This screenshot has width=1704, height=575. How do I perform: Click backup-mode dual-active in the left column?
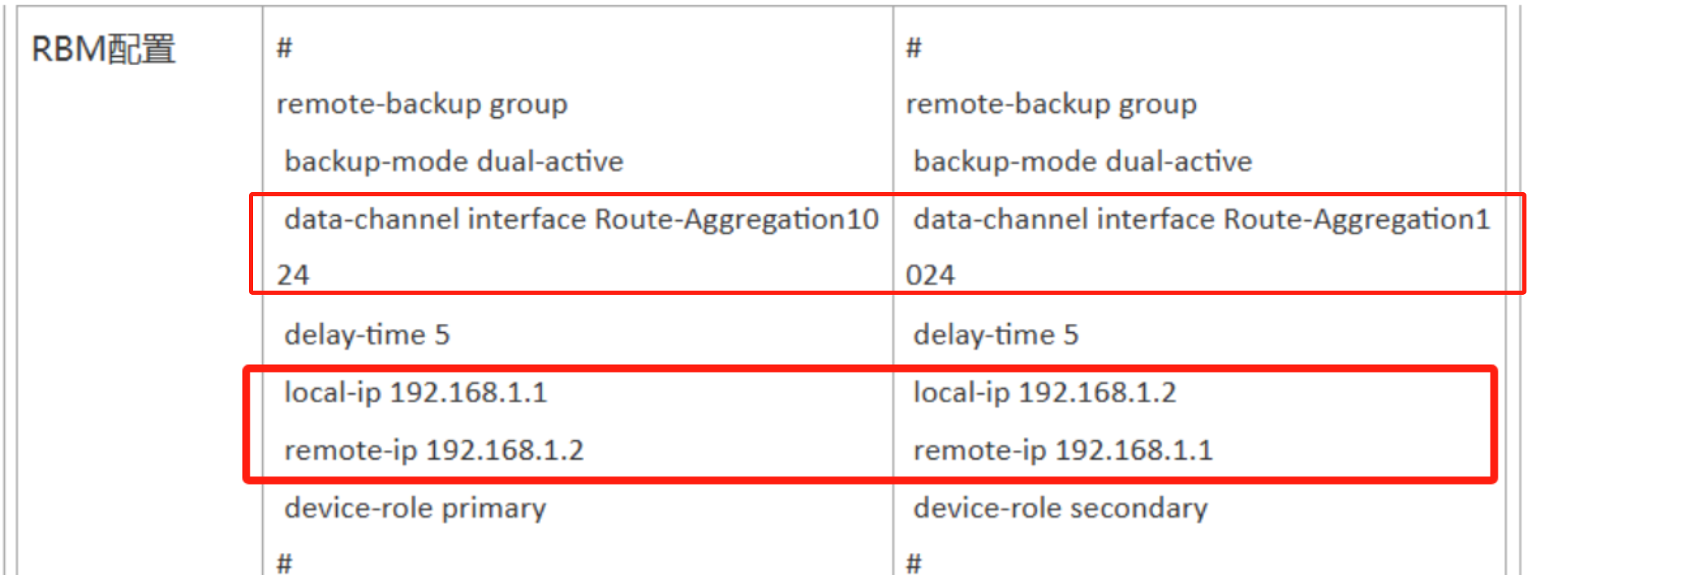point(454,162)
